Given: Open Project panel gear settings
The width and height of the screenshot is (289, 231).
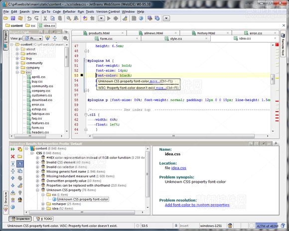Looking at the screenshot, I should click(65, 38).
